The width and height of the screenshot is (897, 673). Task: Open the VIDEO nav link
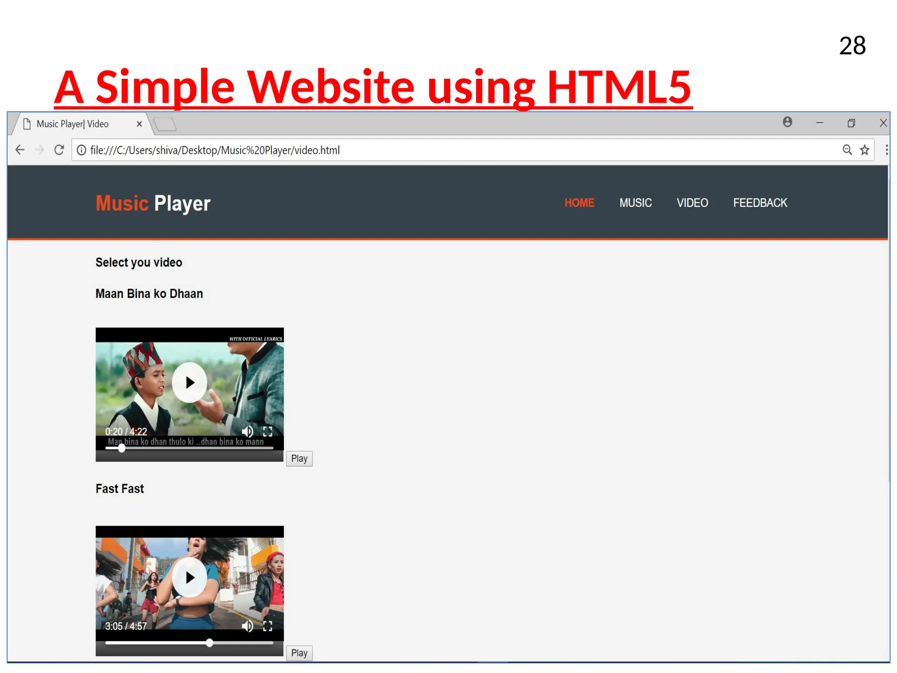[x=692, y=203]
